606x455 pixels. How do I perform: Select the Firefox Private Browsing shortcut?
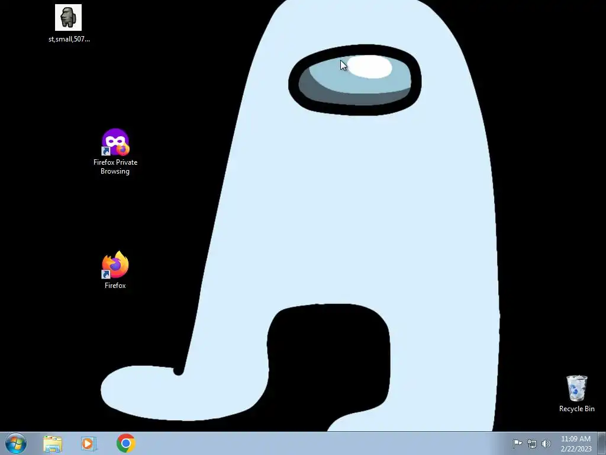[115, 142]
